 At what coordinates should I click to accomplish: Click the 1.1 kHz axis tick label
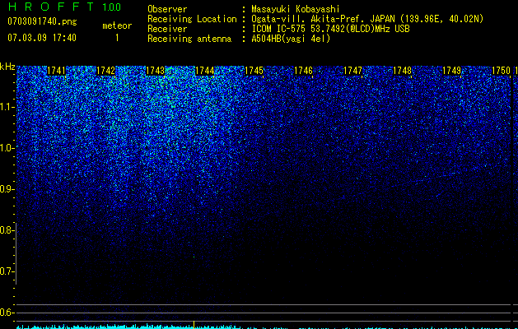pyautogui.click(x=7, y=107)
